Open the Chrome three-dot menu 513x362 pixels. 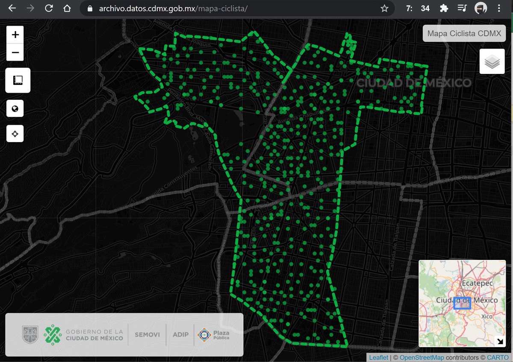(x=499, y=8)
